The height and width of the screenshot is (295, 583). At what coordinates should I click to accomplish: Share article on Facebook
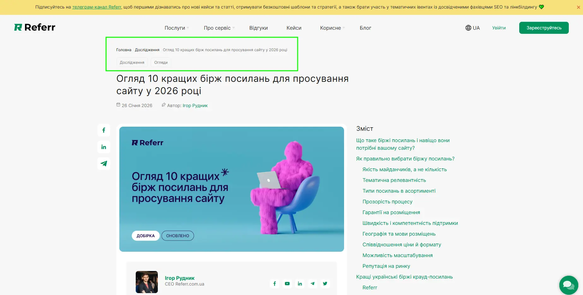104,130
